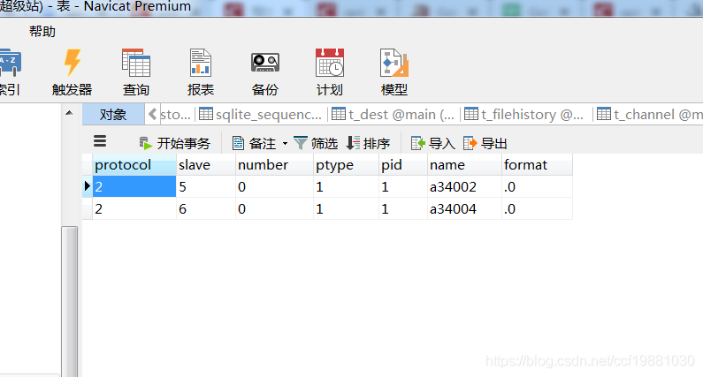The image size is (703, 377).
Task: Switch to the sqlite_sequence tab
Action: tap(261, 115)
